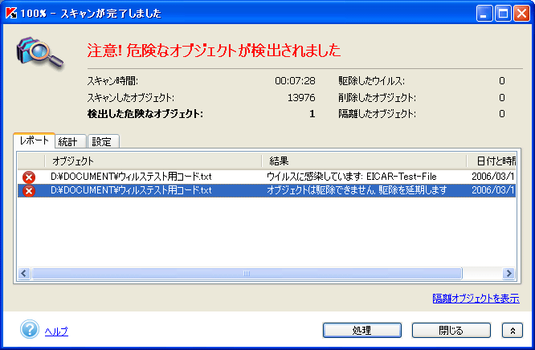Maximize the scan window
This screenshot has height=350, width=535.
tap(503, 14)
